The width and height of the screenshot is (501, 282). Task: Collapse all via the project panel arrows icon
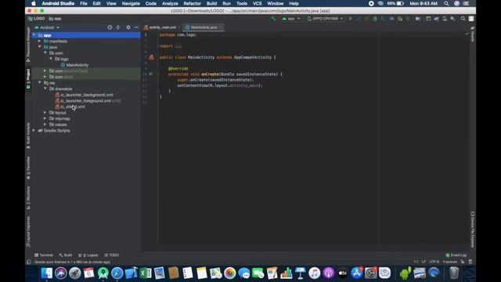click(x=118, y=27)
